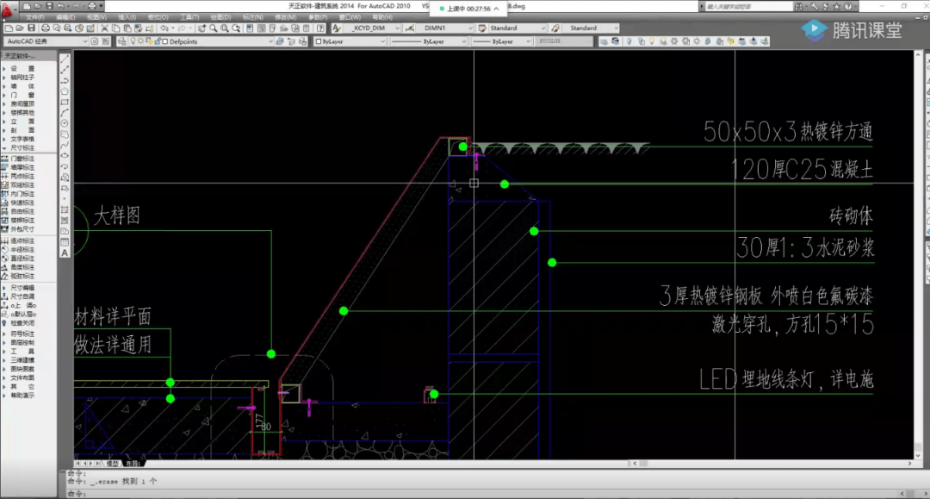
Task: Click the Workspace settings gear icon
Action: (x=95, y=41)
